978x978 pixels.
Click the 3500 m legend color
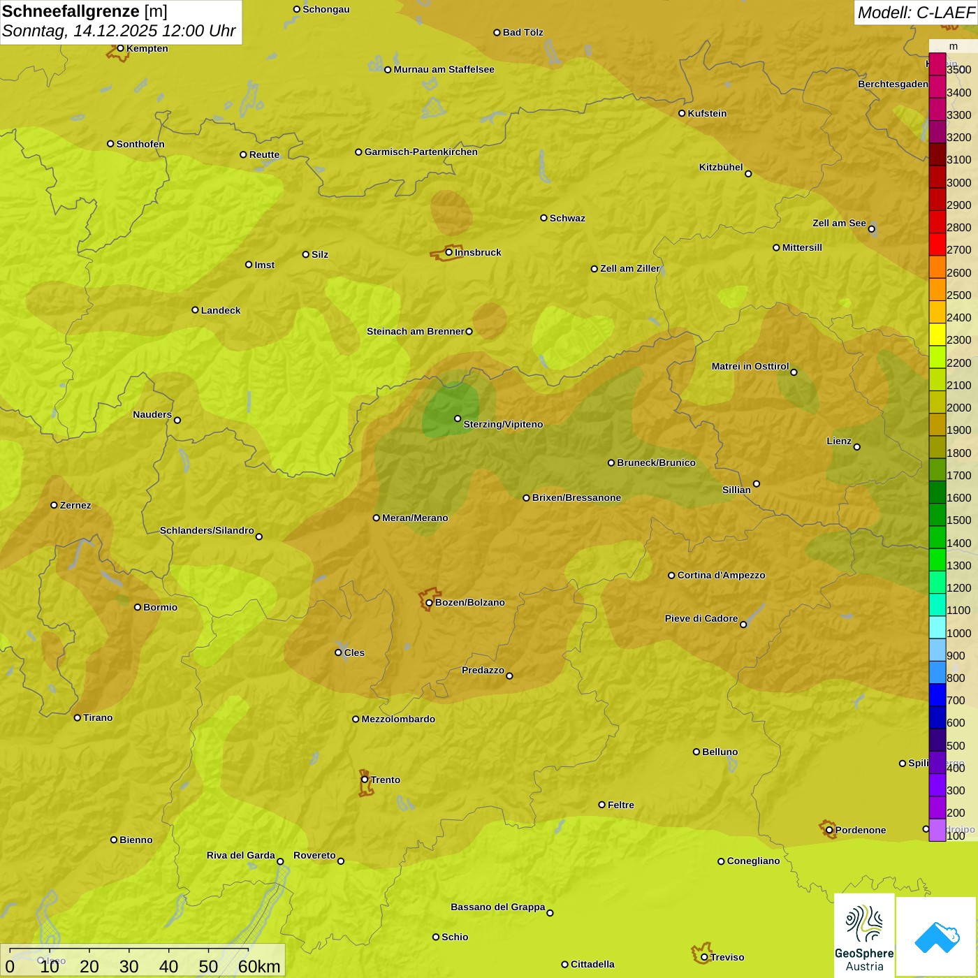937,64
